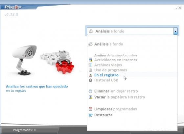Select Archivos viejos entry
The height and width of the screenshot is (134, 184).
pos(108,65)
